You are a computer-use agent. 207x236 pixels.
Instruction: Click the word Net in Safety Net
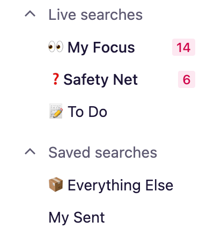pyautogui.click(x=125, y=79)
